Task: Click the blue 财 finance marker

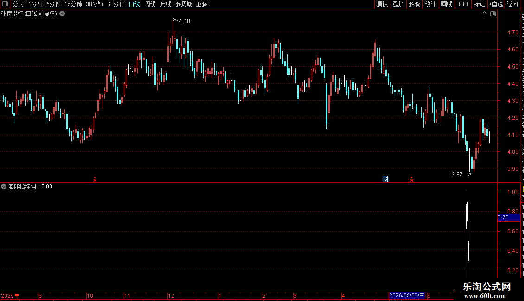Action: (x=385, y=179)
